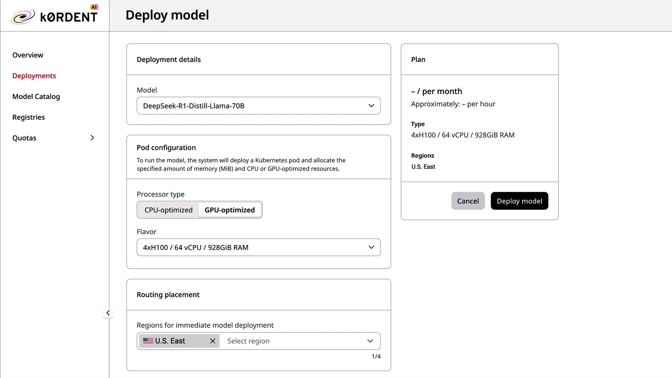Select GPU-optimized processor type
Screen dimensions: 672x378
(x=230, y=210)
